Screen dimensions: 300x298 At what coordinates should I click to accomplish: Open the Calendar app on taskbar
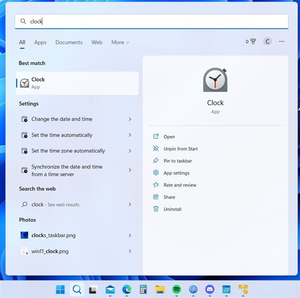(226, 289)
